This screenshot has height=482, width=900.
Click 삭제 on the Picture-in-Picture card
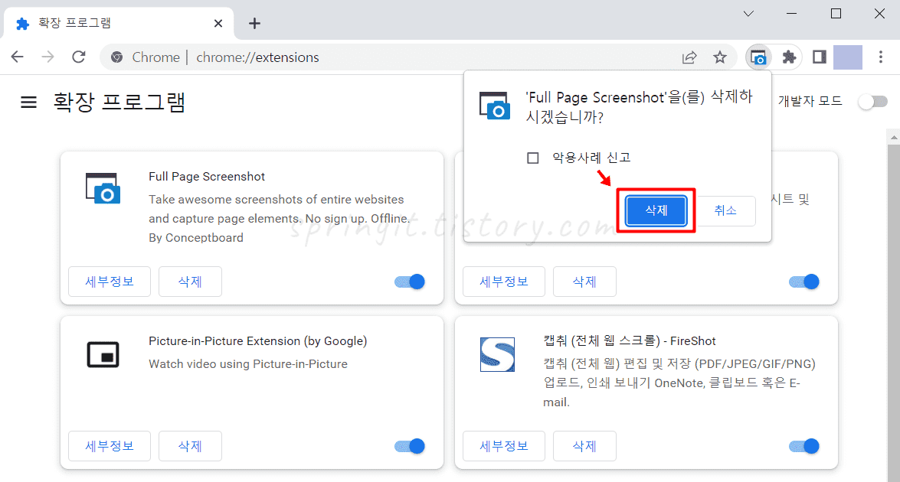pos(190,446)
